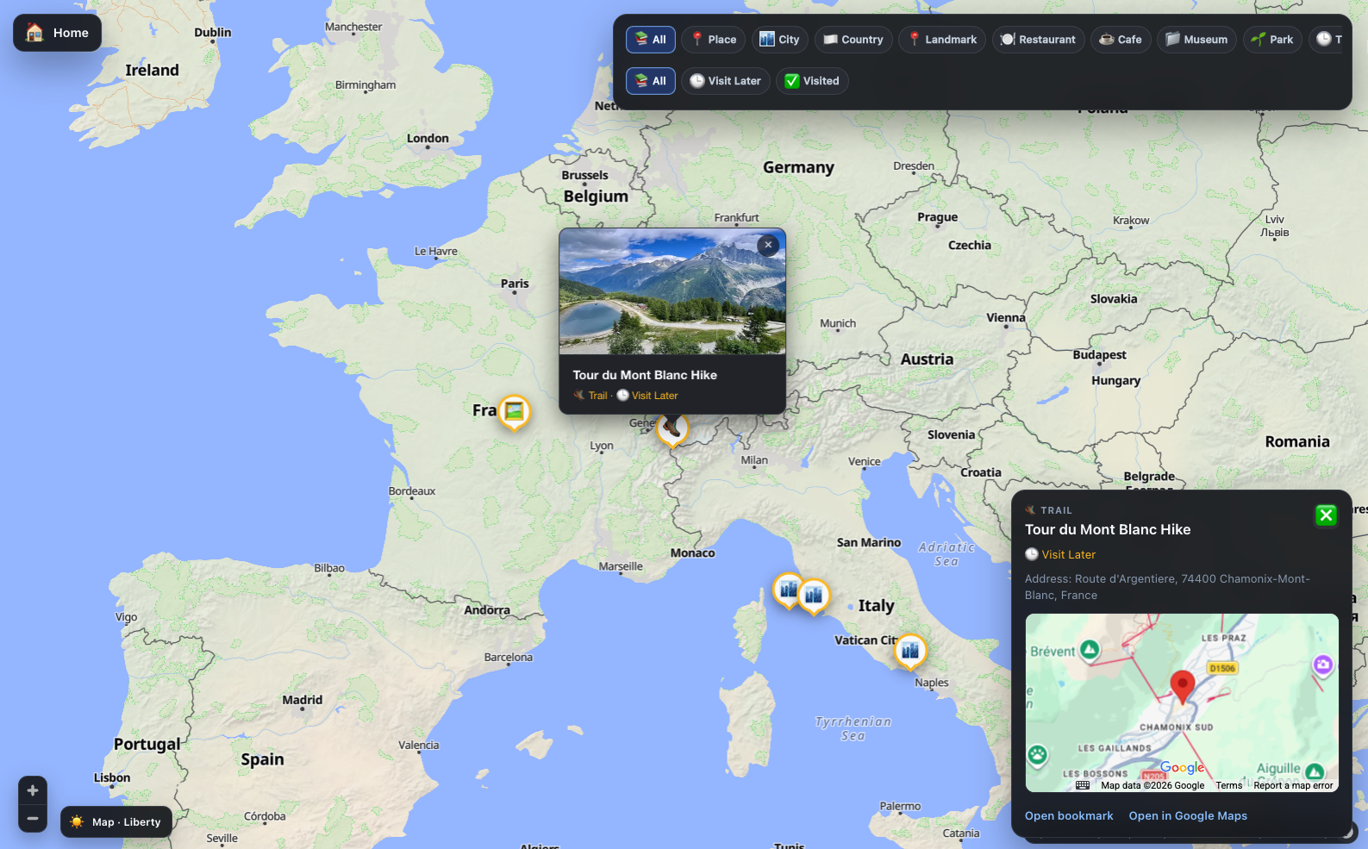
Task: Click the London label on the map
Action: [x=428, y=138]
